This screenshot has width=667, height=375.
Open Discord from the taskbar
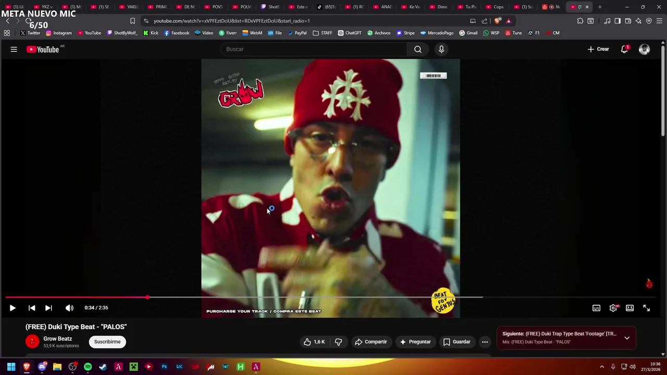(x=42, y=367)
